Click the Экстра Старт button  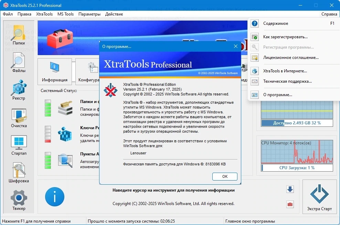coord(319,197)
